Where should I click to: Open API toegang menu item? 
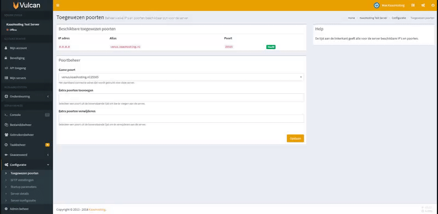click(26, 68)
